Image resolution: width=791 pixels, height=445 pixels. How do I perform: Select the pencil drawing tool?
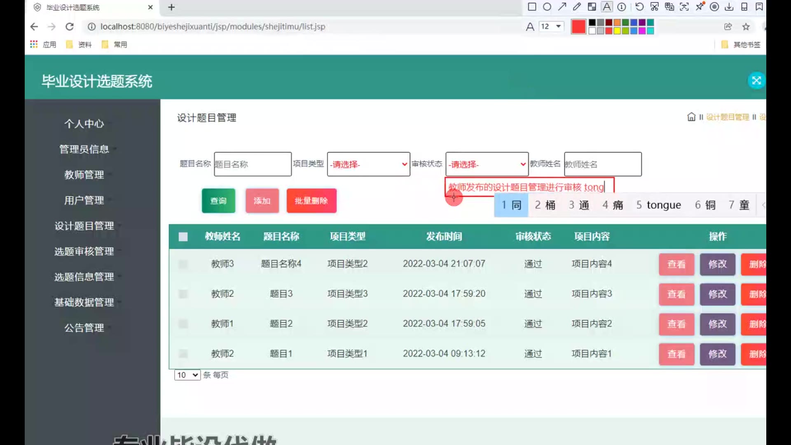pyautogui.click(x=577, y=7)
